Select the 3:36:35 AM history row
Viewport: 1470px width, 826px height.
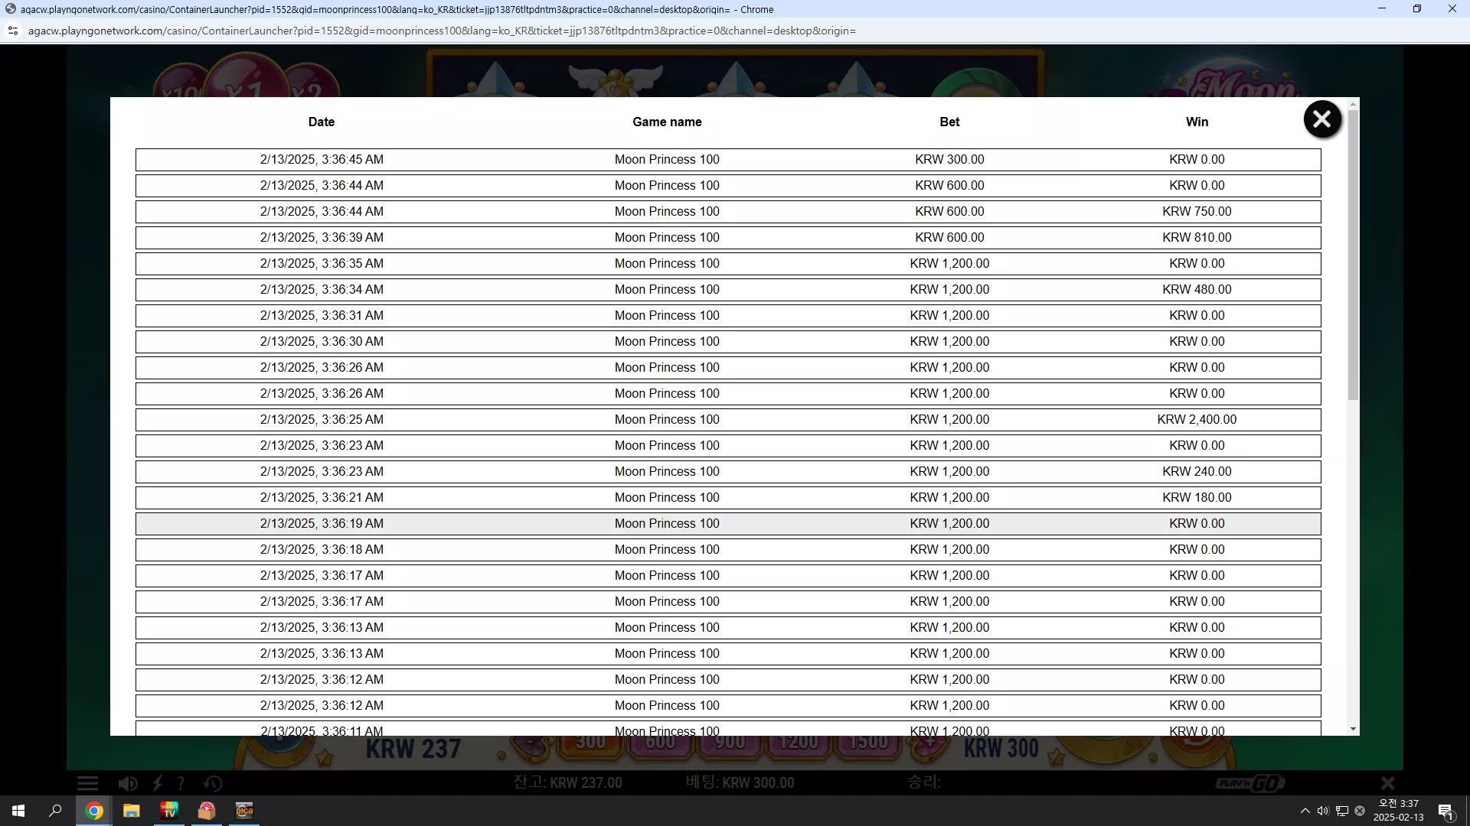pyautogui.click(x=728, y=264)
